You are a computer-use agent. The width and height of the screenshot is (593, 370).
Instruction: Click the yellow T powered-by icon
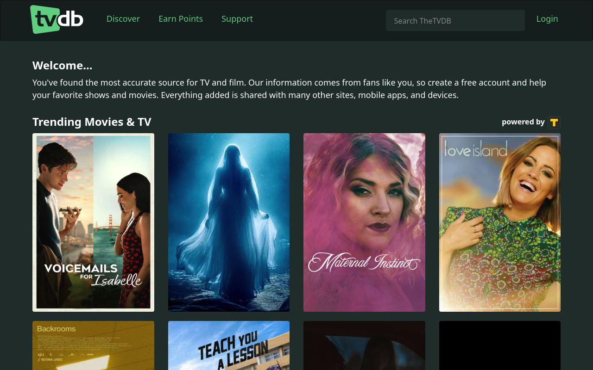[554, 123]
